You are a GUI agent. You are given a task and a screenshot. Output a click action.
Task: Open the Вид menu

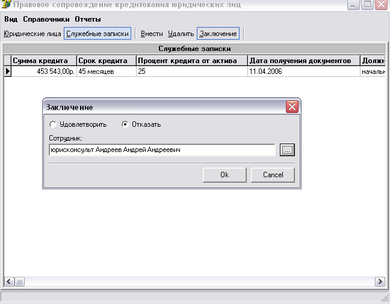tap(11, 19)
